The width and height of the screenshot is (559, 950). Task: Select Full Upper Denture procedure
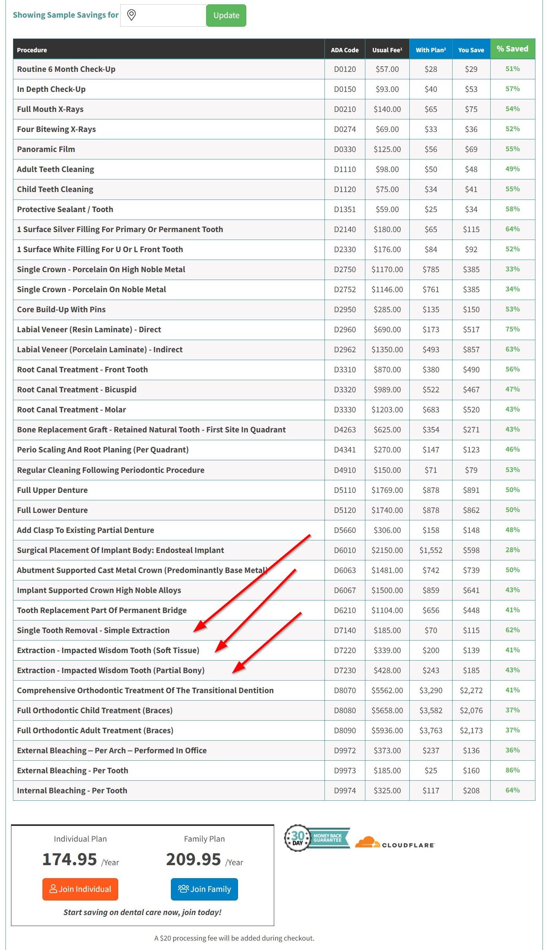point(52,490)
